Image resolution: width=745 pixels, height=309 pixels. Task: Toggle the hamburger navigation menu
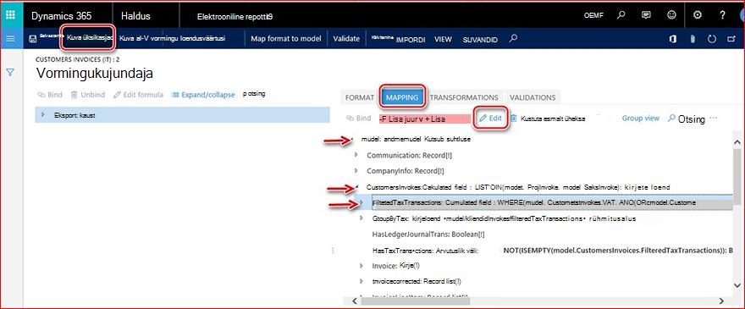[10, 38]
